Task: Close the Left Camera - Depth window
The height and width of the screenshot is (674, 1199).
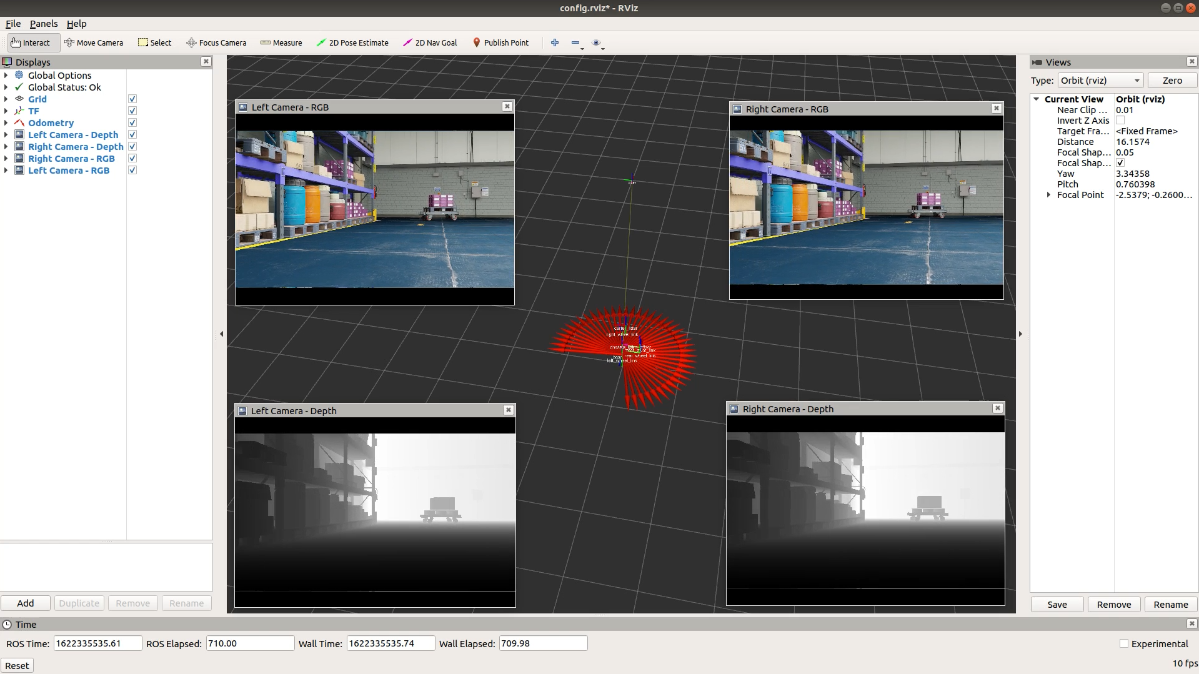Action: click(x=509, y=410)
